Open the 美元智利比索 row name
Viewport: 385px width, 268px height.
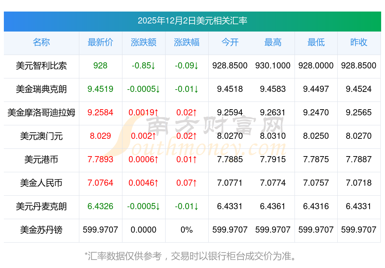41,66
